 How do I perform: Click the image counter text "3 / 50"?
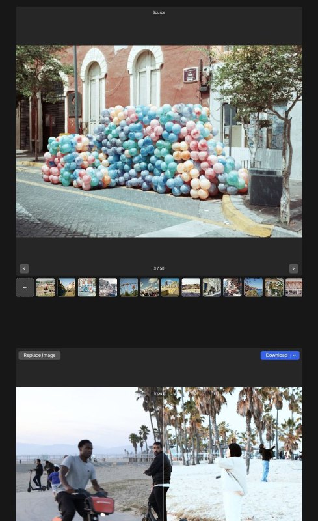click(159, 268)
